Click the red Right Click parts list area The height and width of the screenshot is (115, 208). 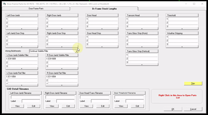coord(177,97)
